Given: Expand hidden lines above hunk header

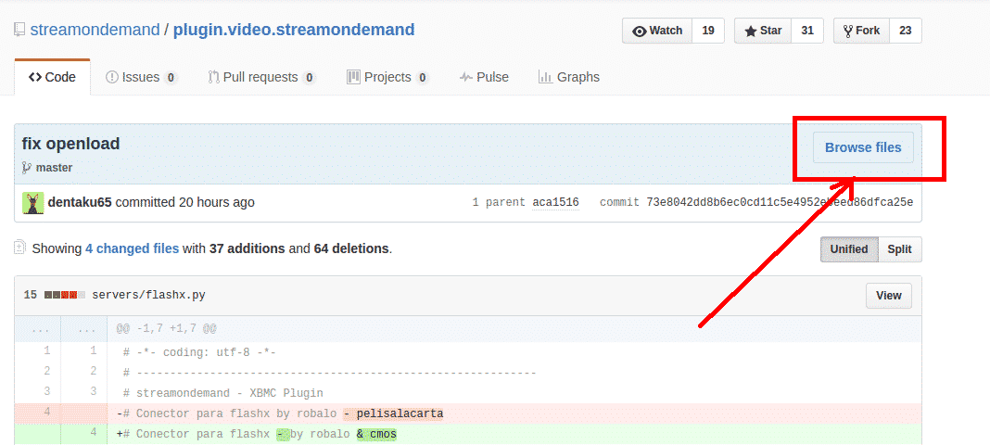Looking at the screenshot, I should point(38,329).
